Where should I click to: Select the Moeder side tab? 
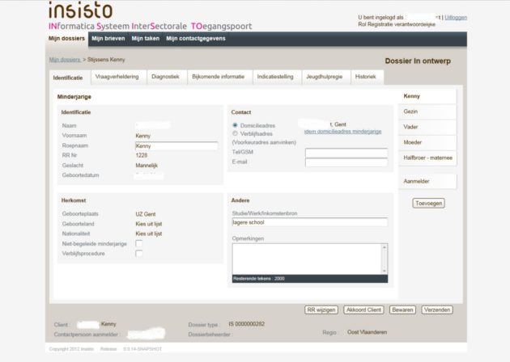click(x=413, y=142)
